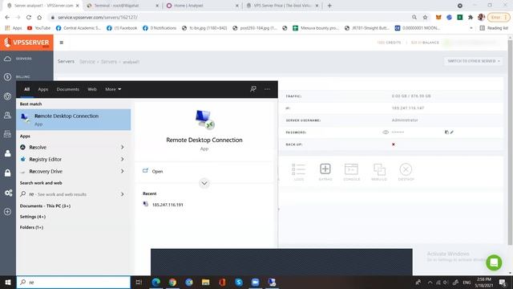Viewport: 513px width, 289px height.
Task: Select the All search filter tab
Action: tap(26, 89)
